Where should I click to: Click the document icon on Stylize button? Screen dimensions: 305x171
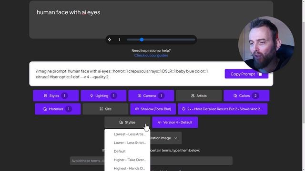coord(121,123)
